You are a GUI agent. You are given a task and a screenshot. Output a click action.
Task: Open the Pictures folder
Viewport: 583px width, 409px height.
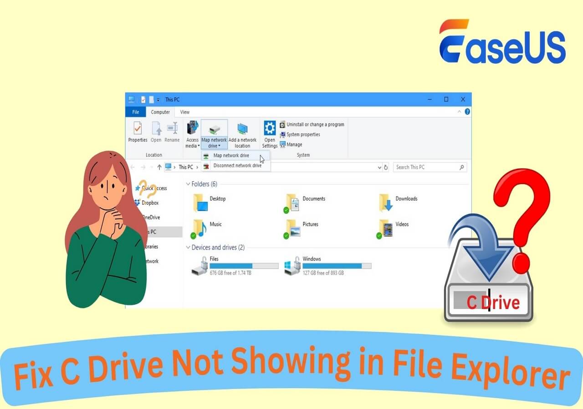point(301,229)
